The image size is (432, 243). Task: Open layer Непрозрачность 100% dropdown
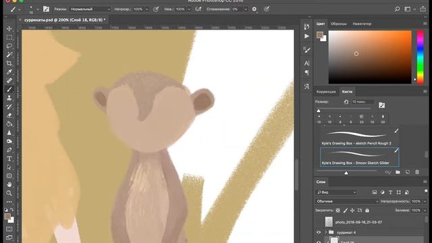[425, 201]
